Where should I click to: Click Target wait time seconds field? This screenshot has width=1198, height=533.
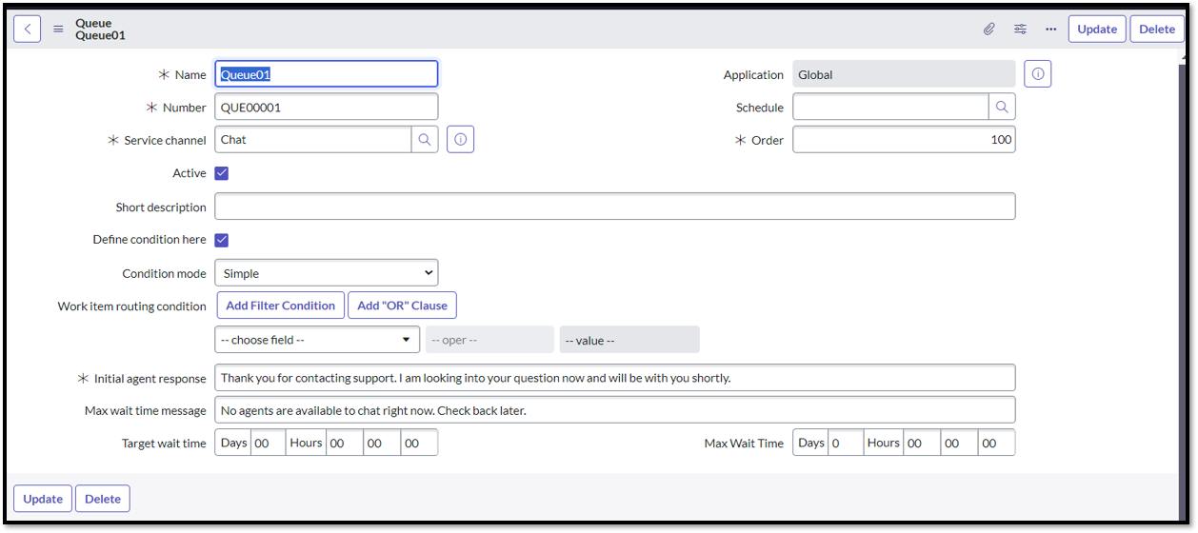[419, 443]
